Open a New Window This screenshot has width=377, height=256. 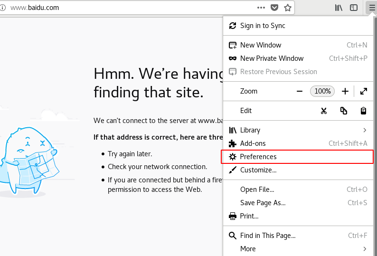tap(298, 45)
